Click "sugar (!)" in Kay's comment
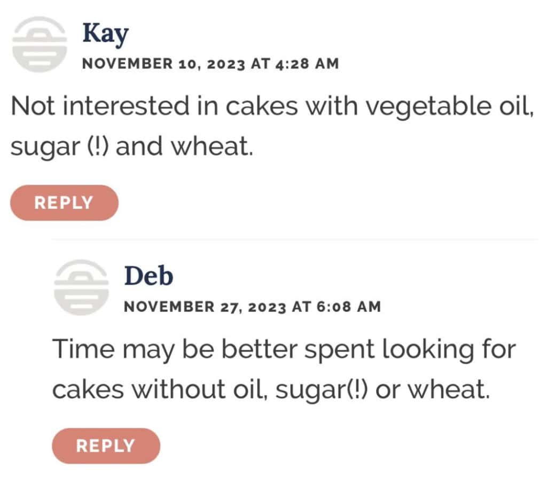This screenshot has width=547, height=477. coord(60,146)
